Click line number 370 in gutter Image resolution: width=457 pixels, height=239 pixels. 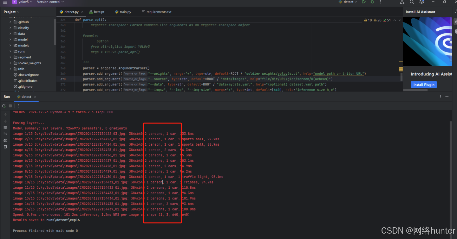point(63,79)
